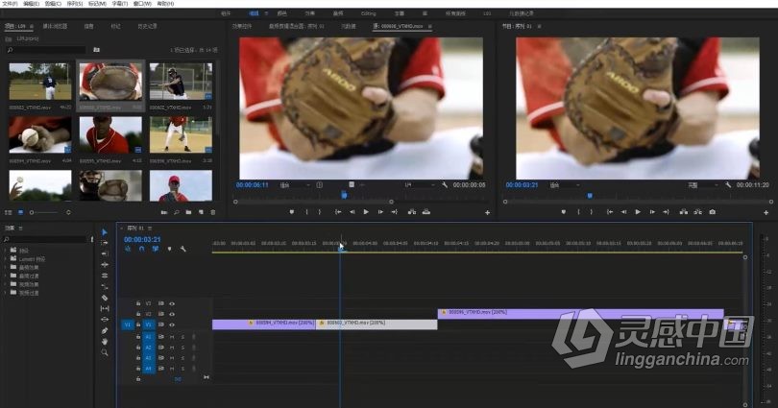Click Insert button in Source monitor
778x408 pixels.
point(412,212)
